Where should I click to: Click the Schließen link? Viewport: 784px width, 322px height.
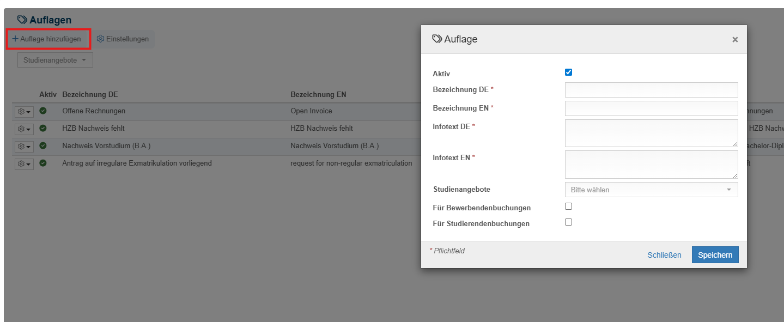(664, 254)
